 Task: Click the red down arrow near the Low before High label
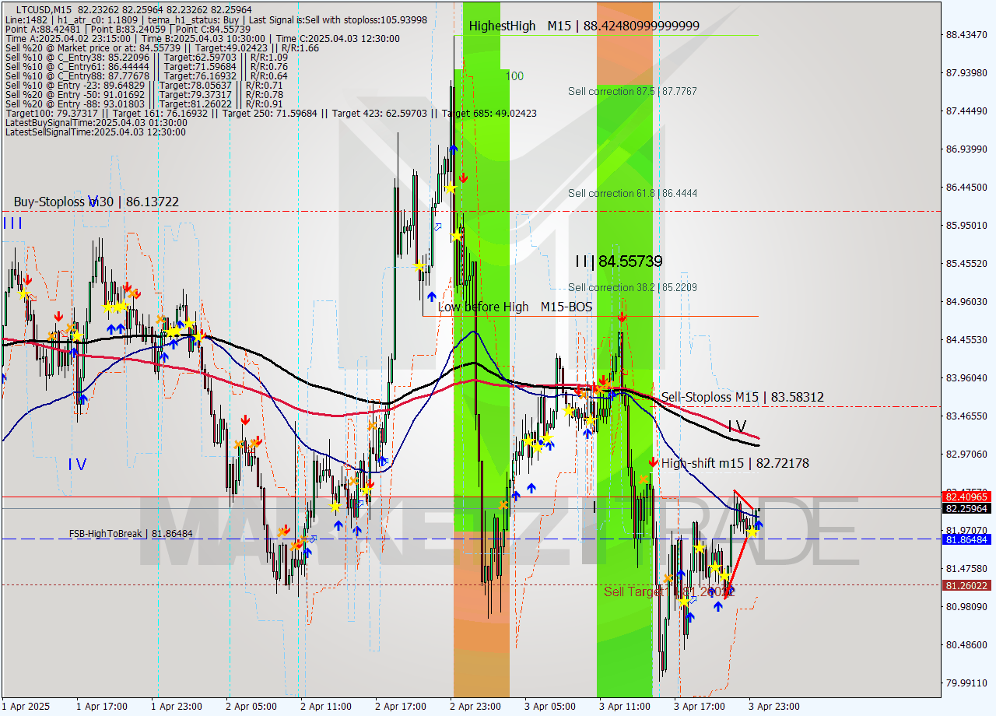pyautogui.click(x=622, y=317)
